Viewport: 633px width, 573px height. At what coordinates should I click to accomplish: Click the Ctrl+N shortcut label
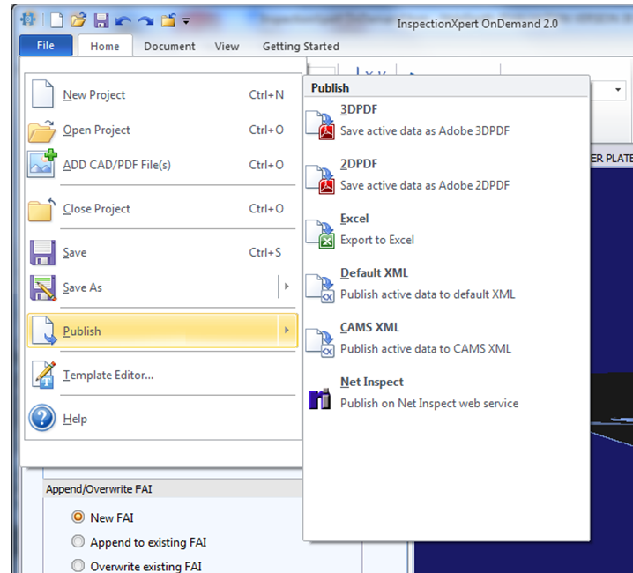[x=266, y=95]
